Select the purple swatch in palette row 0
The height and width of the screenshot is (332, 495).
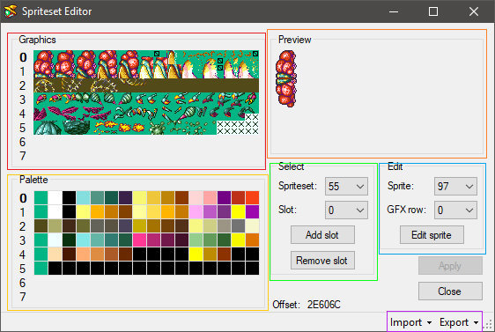(224, 198)
